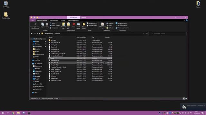This screenshot has width=206, height=115.
Task: Click Nie zaznaczaj nic (select none)
Action: (121, 26)
